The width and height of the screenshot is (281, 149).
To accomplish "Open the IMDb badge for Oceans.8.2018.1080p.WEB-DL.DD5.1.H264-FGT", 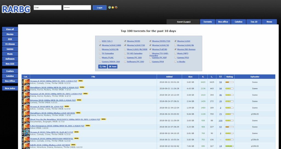I will [x=81, y=81].
